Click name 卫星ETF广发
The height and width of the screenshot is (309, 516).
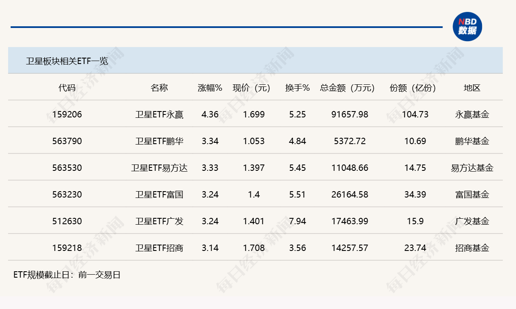[x=159, y=221]
